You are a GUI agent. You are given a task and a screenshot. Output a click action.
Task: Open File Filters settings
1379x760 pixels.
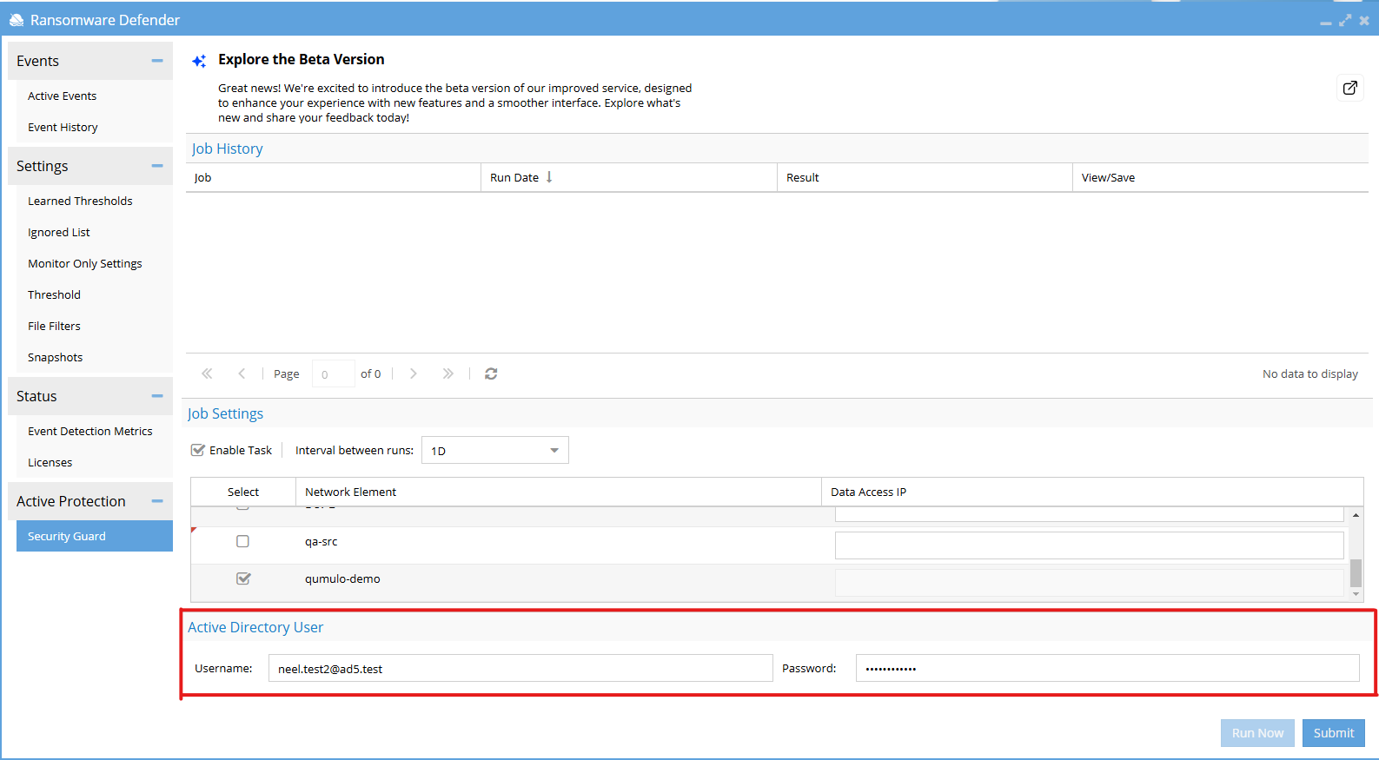click(95, 326)
